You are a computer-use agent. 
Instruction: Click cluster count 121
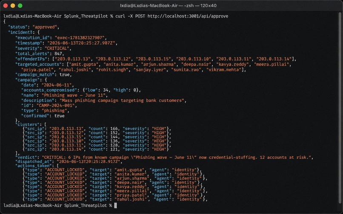pyautogui.click(x=114, y=149)
